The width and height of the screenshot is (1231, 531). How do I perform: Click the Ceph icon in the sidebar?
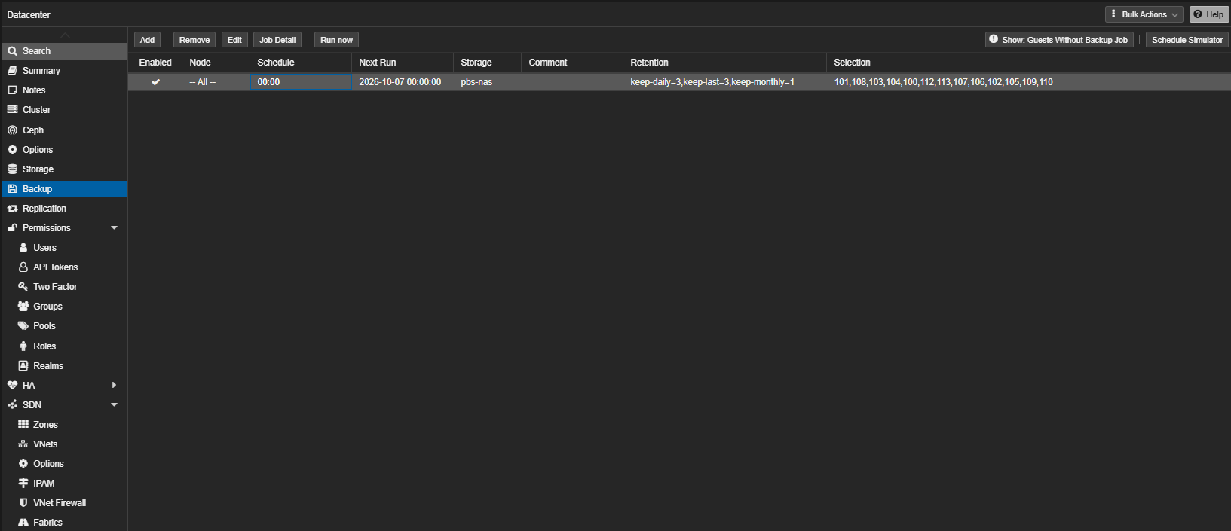pos(12,130)
